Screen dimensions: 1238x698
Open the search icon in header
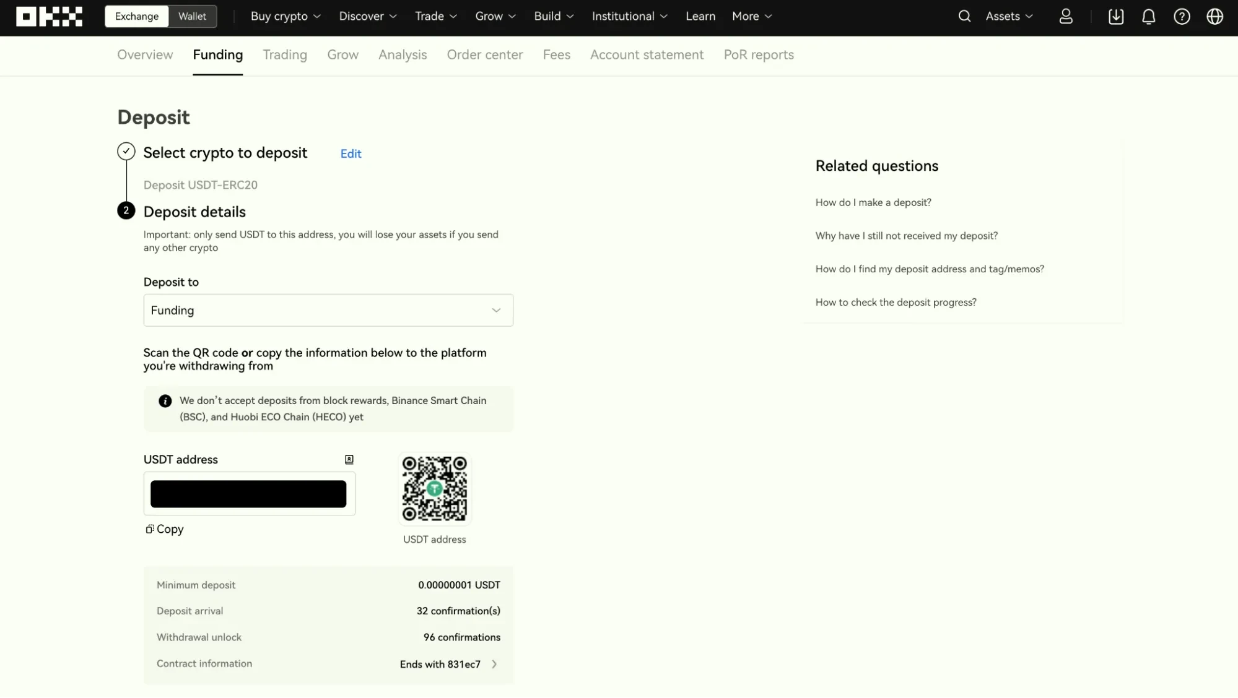click(x=964, y=17)
